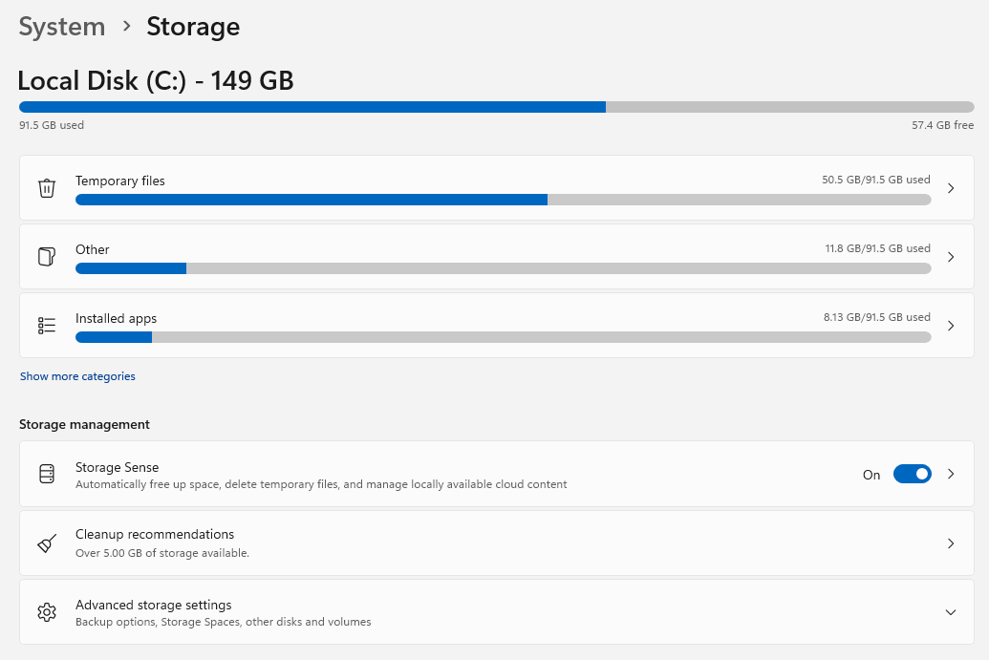Click the Advanced storage settings gear icon
This screenshot has height=660, width=989.
46,611
